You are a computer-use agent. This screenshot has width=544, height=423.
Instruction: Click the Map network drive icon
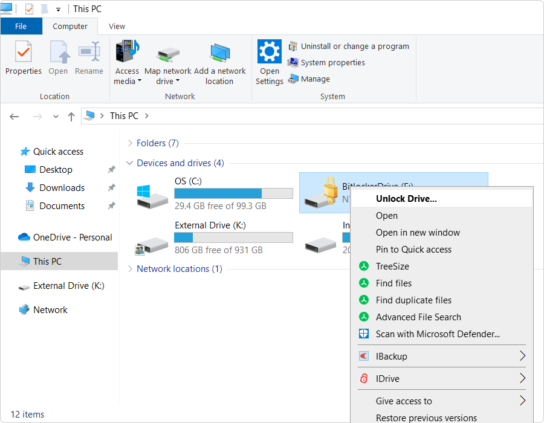click(x=168, y=53)
